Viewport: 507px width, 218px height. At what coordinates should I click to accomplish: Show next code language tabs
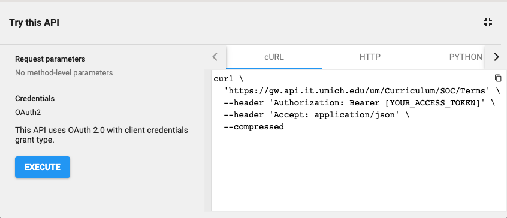coord(496,57)
